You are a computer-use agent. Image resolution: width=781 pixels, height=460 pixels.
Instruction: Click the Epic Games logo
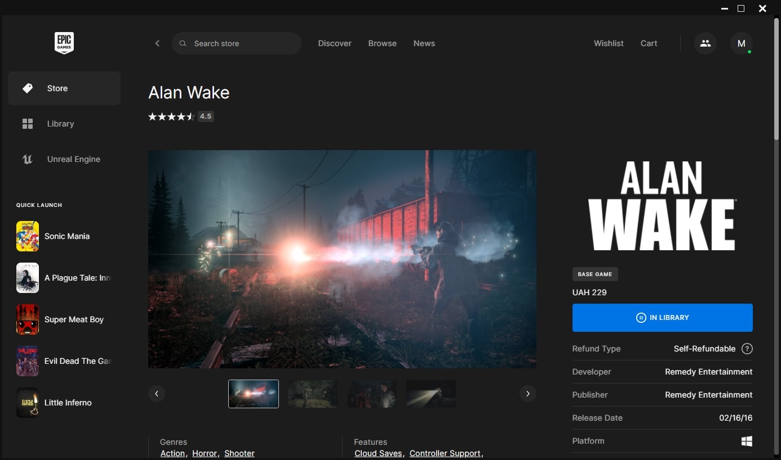64,43
